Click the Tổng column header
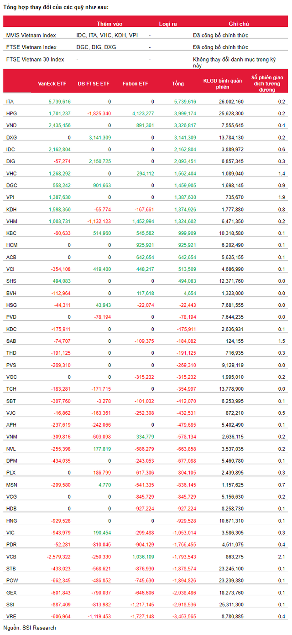 click(x=177, y=83)
